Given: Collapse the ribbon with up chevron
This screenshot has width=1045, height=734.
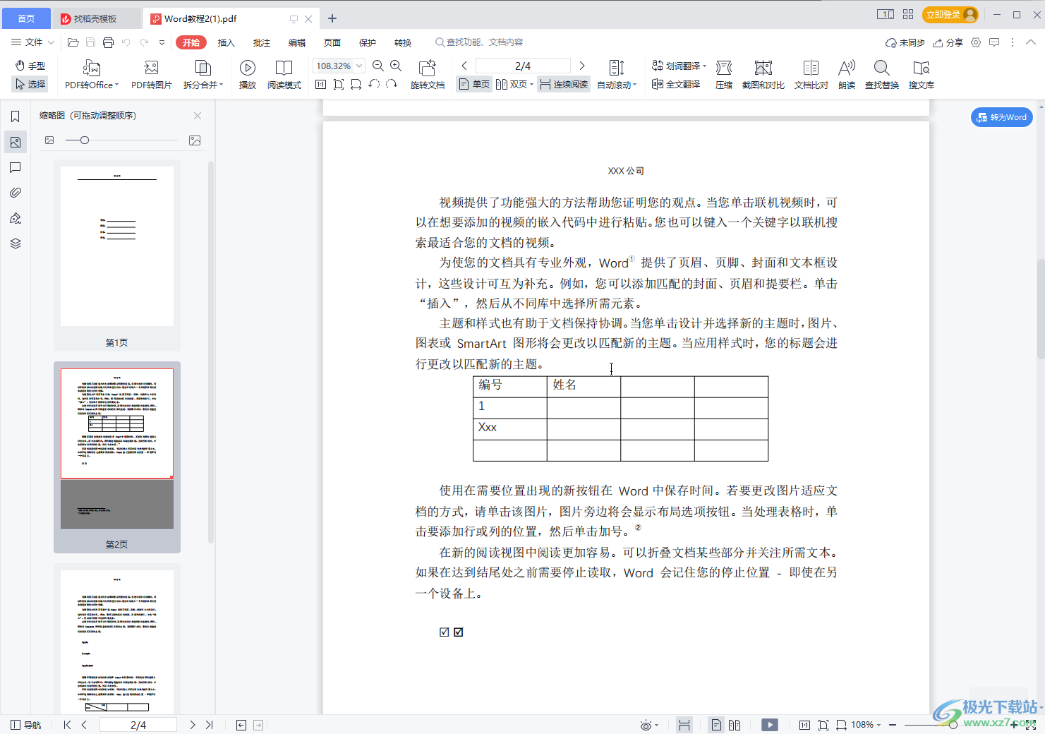Looking at the screenshot, I should pyautogui.click(x=1031, y=42).
